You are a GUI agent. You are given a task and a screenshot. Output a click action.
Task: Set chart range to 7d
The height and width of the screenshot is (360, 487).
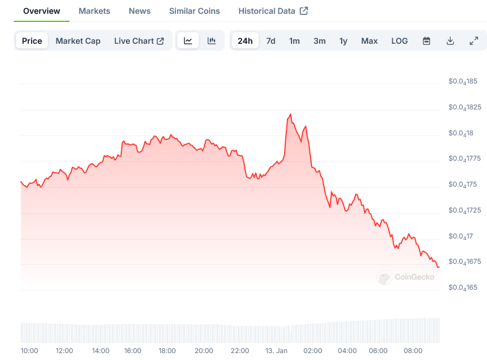pos(271,41)
